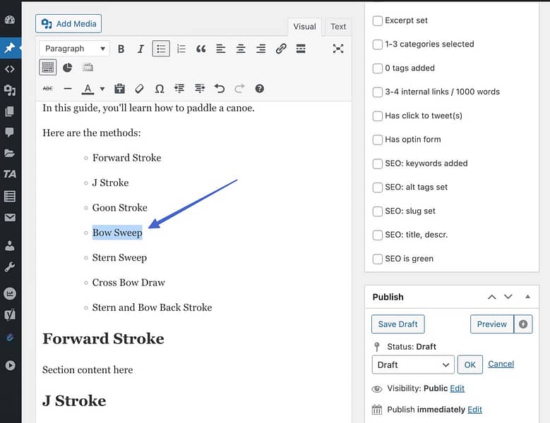This screenshot has height=423, width=550.
Task: Collapse the Publish panel triangle toggle
Action: click(x=527, y=297)
